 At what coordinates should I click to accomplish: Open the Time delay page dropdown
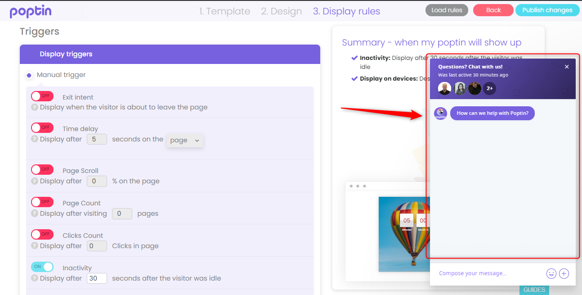(x=185, y=140)
